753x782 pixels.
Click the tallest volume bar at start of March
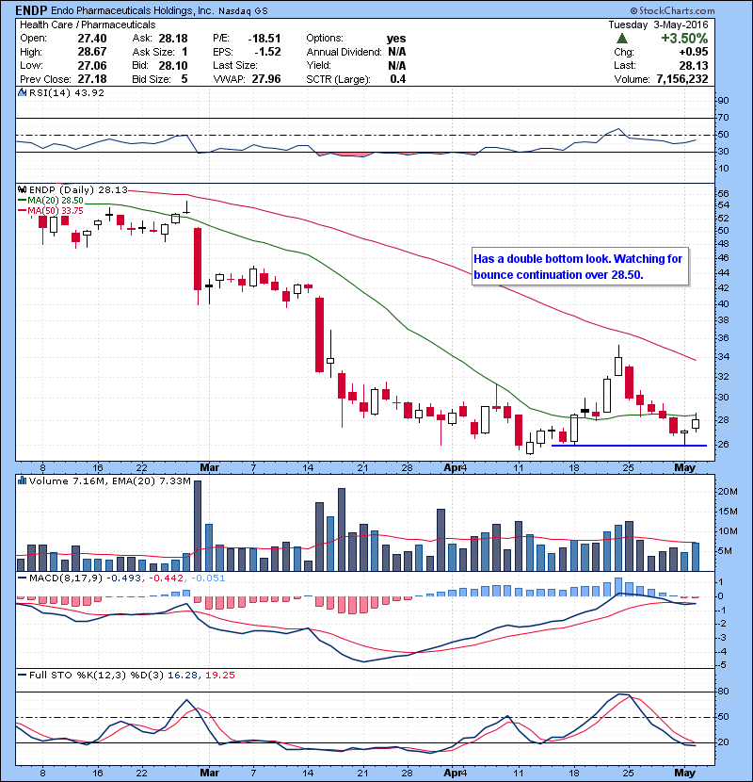point(198,526)
